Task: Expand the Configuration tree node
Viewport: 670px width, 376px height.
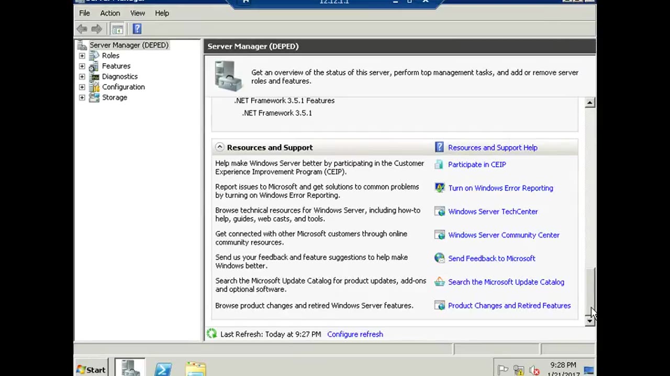Action: 82,87
